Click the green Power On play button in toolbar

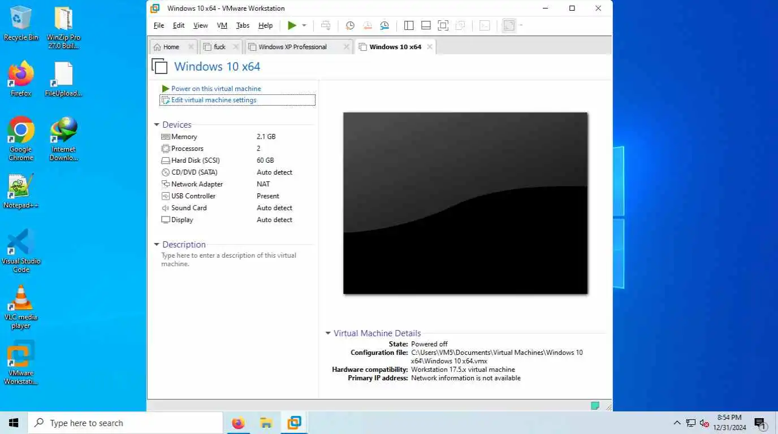(292, 25)
